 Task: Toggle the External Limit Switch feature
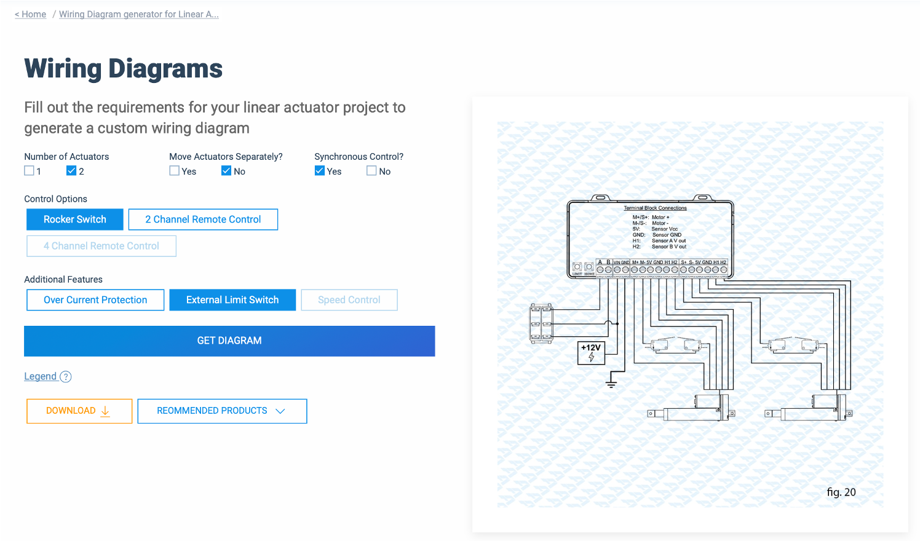point(232,299)
